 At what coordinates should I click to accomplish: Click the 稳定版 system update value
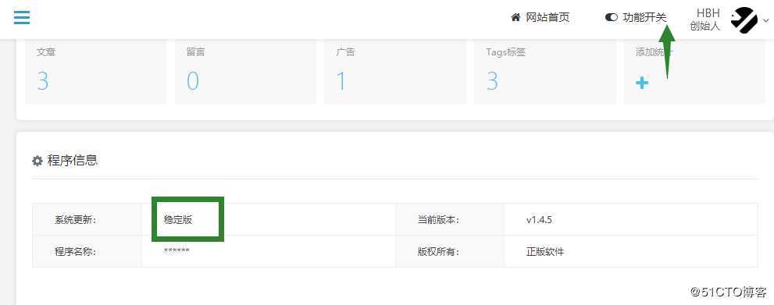178,220
